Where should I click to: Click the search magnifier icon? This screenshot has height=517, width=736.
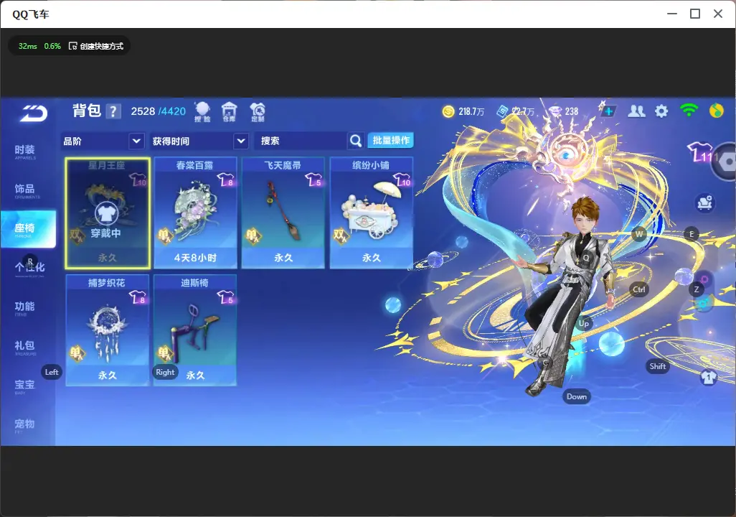[x=356, y=141]
